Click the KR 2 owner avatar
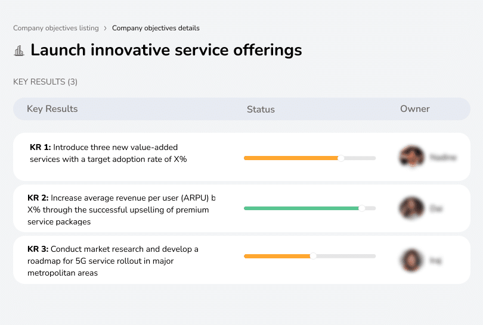This screenshot has width=483, height=325. 412,208
